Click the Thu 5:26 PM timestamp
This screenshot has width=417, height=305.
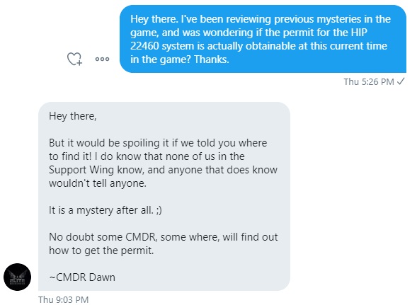(369, 81)
